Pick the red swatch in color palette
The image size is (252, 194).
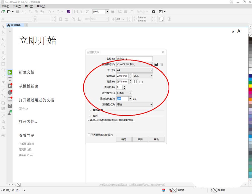click(x=250, y=89)
